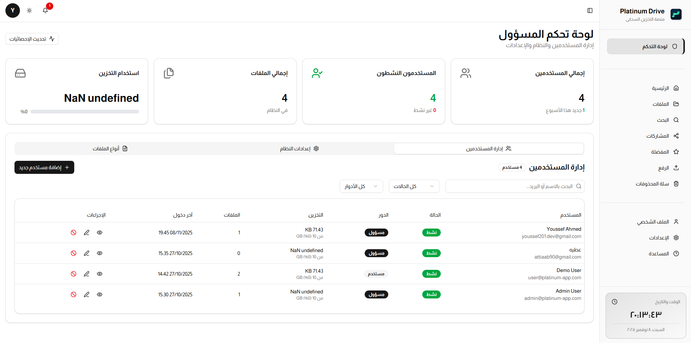The image size is (691, 343).
Task: Edit Youssef Ahmed with pencil icon
Action: pos(87,233)
